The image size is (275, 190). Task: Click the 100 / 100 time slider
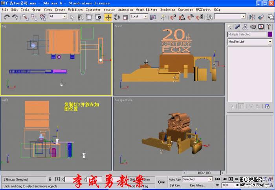203,173
